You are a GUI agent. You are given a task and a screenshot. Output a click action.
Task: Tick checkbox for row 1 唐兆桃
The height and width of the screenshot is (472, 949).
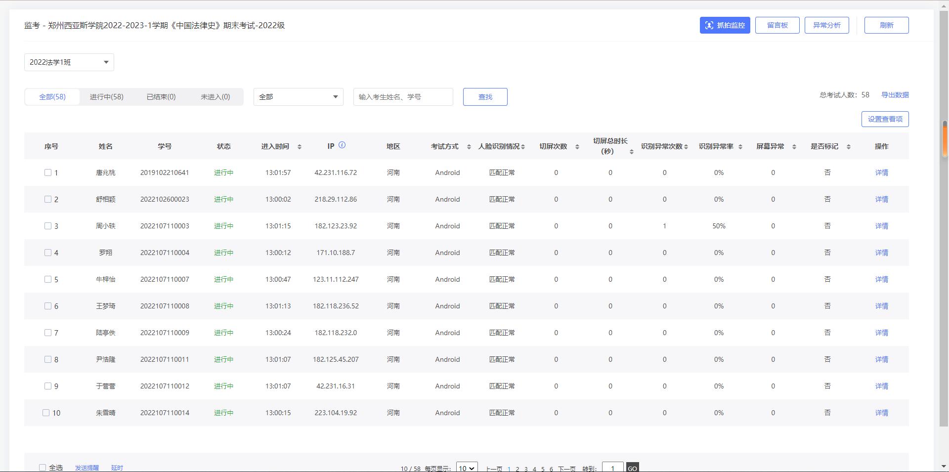(x=48, y=172)
